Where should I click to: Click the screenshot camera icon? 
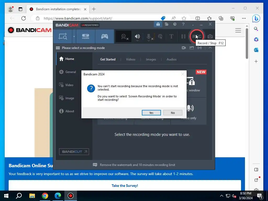210,36
